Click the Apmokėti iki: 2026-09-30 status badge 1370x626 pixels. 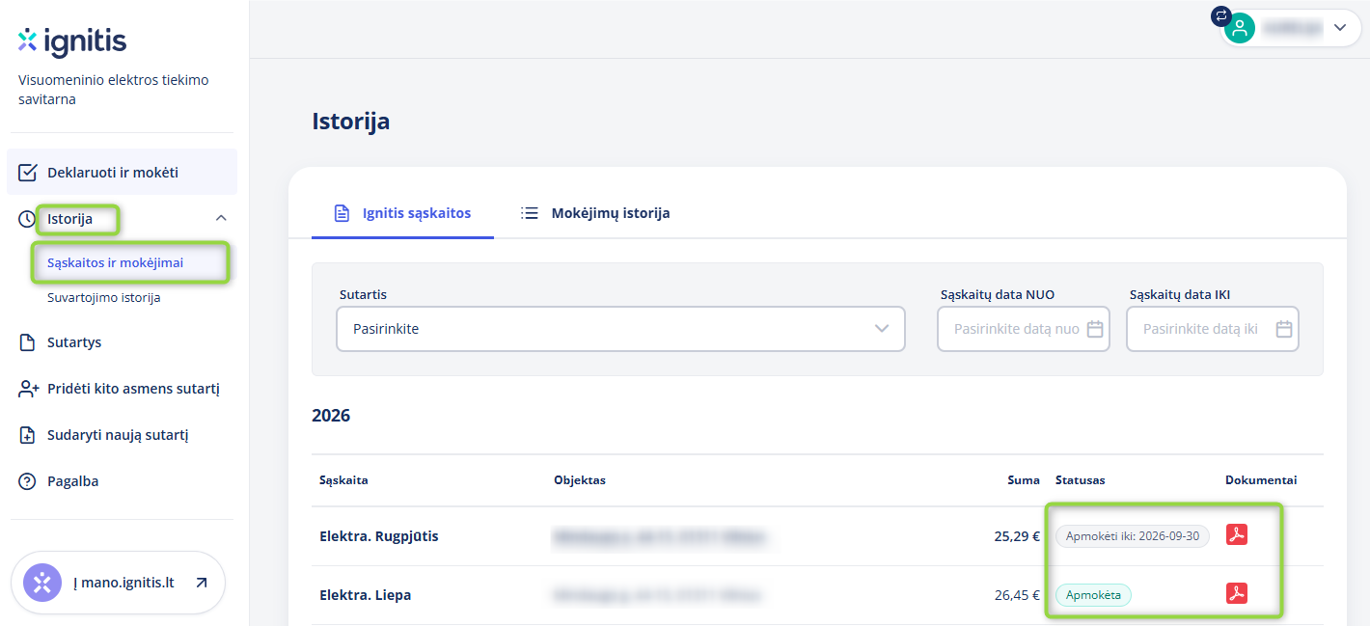point(1133,536)
